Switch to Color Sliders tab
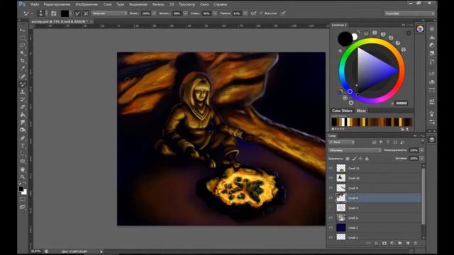Viewport: 454px width, 255px height. coord(342,110)
